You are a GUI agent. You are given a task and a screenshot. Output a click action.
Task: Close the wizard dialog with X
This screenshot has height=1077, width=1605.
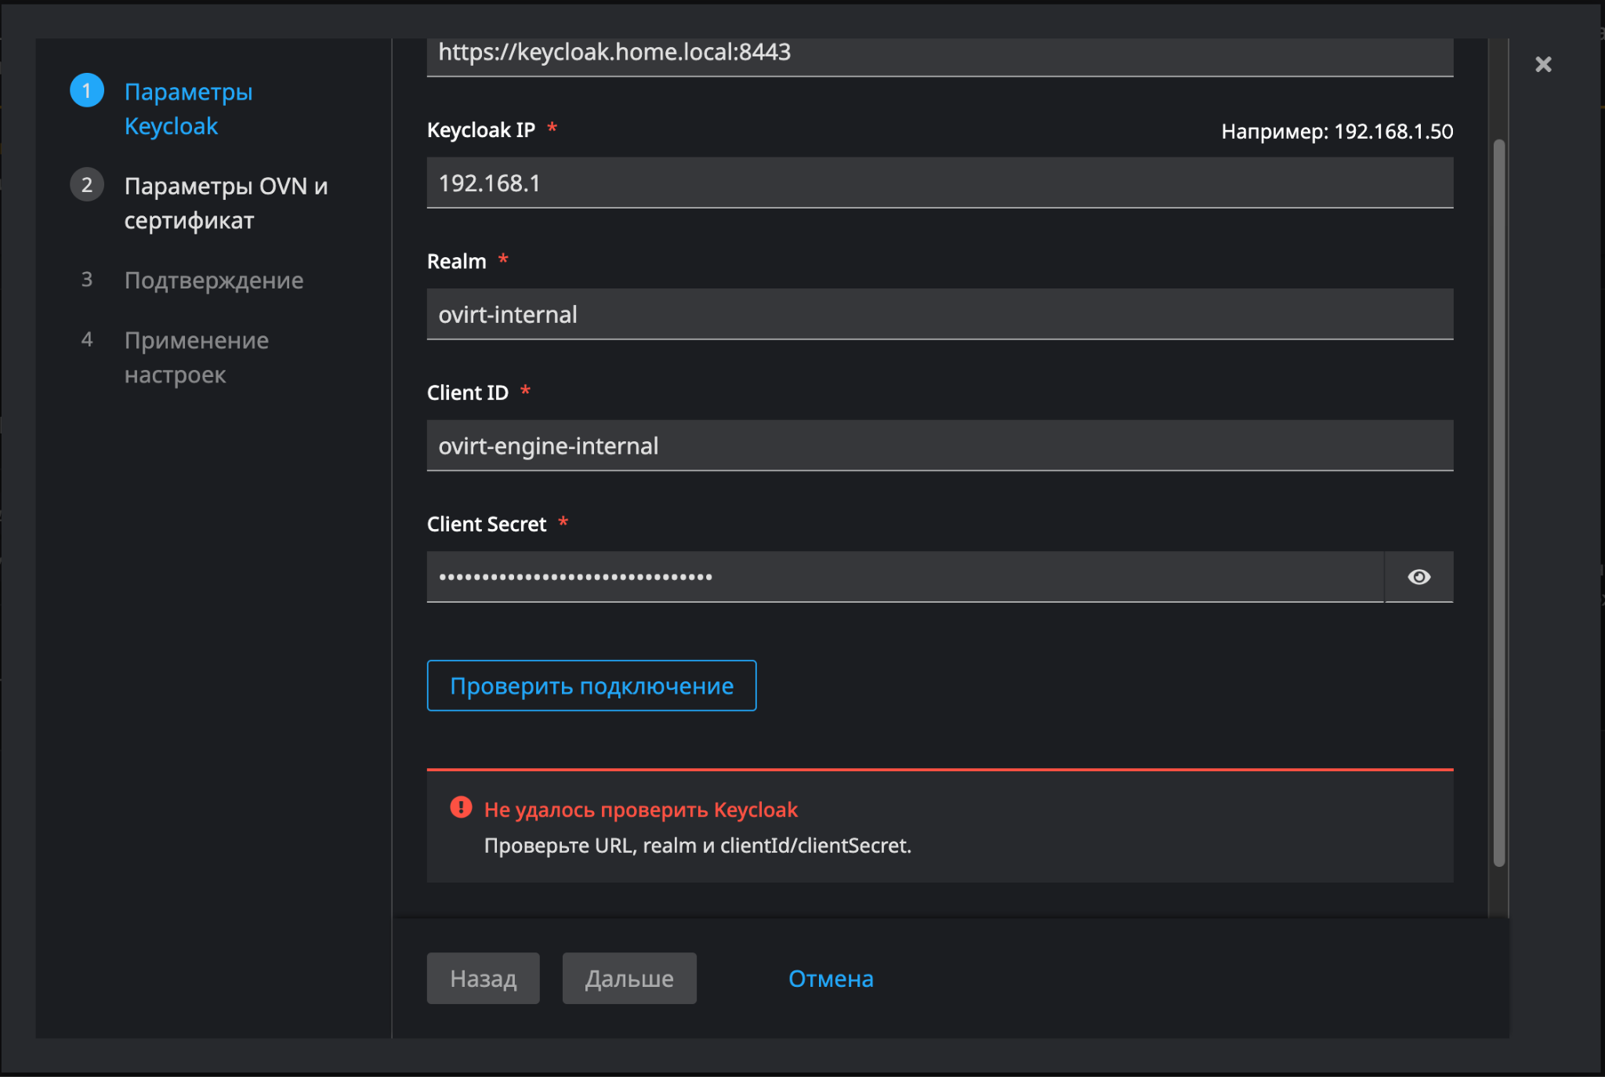point(1542,64)
